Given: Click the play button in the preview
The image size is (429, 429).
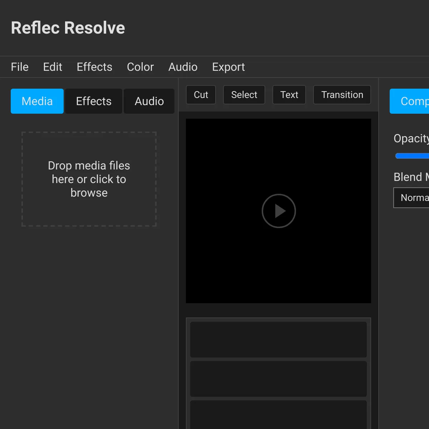Looking at the screenshot, I should 279,211.
